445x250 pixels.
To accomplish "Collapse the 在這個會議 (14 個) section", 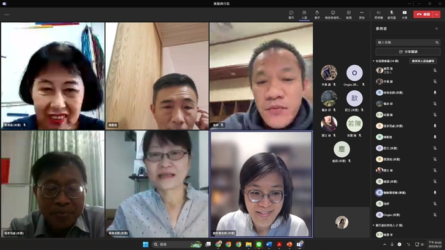I will pyautogui.click(x=374, y=61).
